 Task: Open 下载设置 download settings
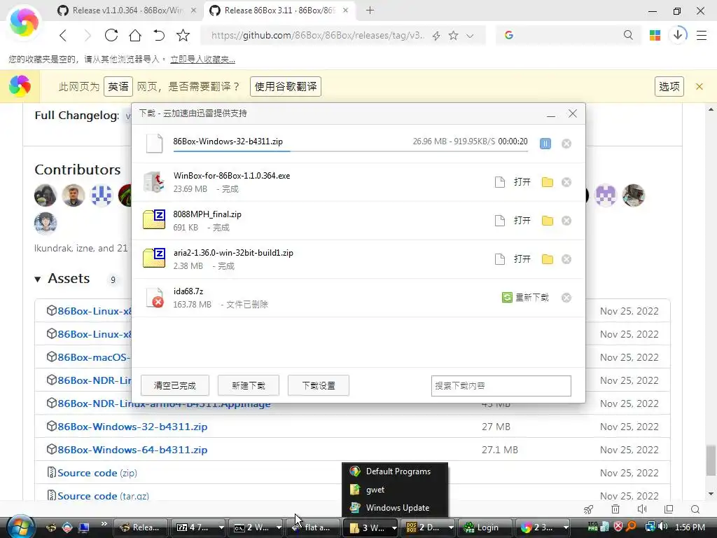(319, 386)
